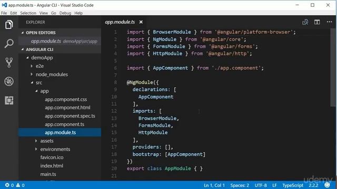Click on the 'bootstrap' property in code
Image resolution: width=337 pixels, height=189 pixels.
[x=145, y=154]
